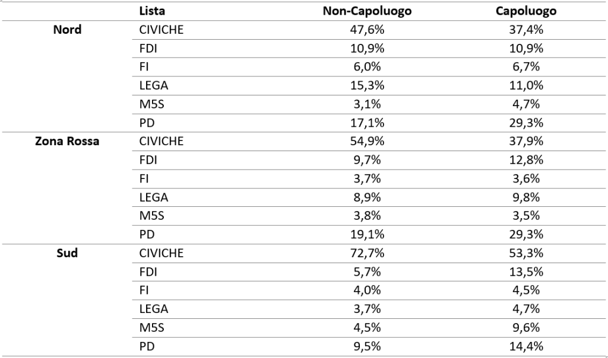Viewport: 608px width, 358px height.
Task: Click the Lista column header
Action: coord(152,11)
